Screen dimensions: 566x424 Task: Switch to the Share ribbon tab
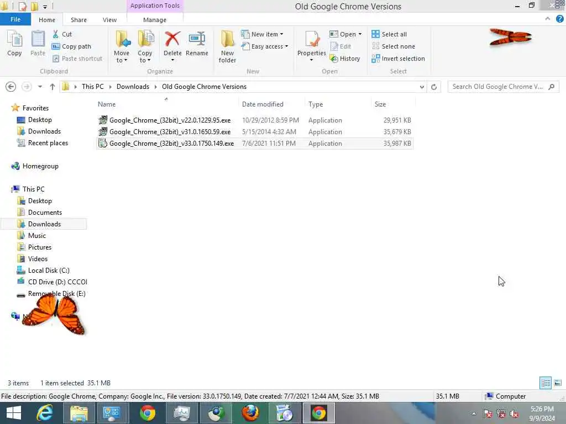pos(78,20)
